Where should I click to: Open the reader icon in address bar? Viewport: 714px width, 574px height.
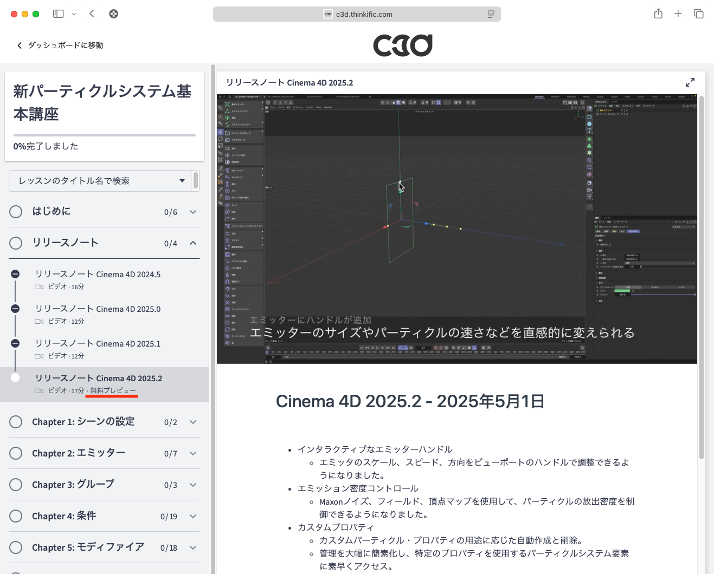491,14
